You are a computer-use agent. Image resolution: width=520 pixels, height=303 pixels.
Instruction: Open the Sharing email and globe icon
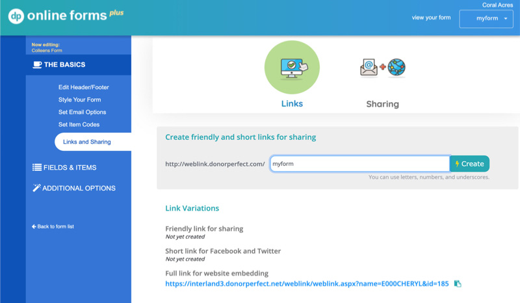[383, 68]
